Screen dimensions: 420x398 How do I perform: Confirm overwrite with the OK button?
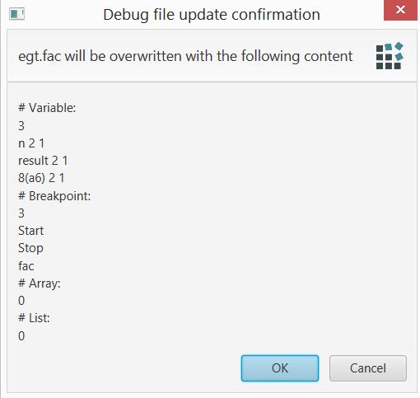click(x=280, y=368)
